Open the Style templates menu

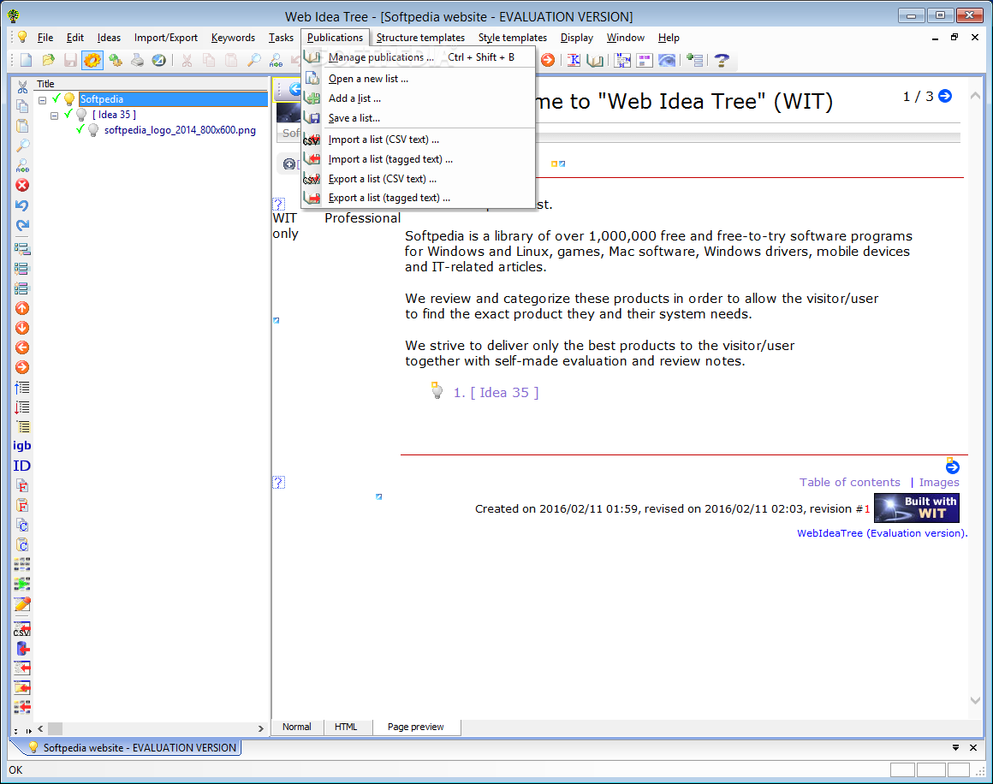(x=512, y=38)
